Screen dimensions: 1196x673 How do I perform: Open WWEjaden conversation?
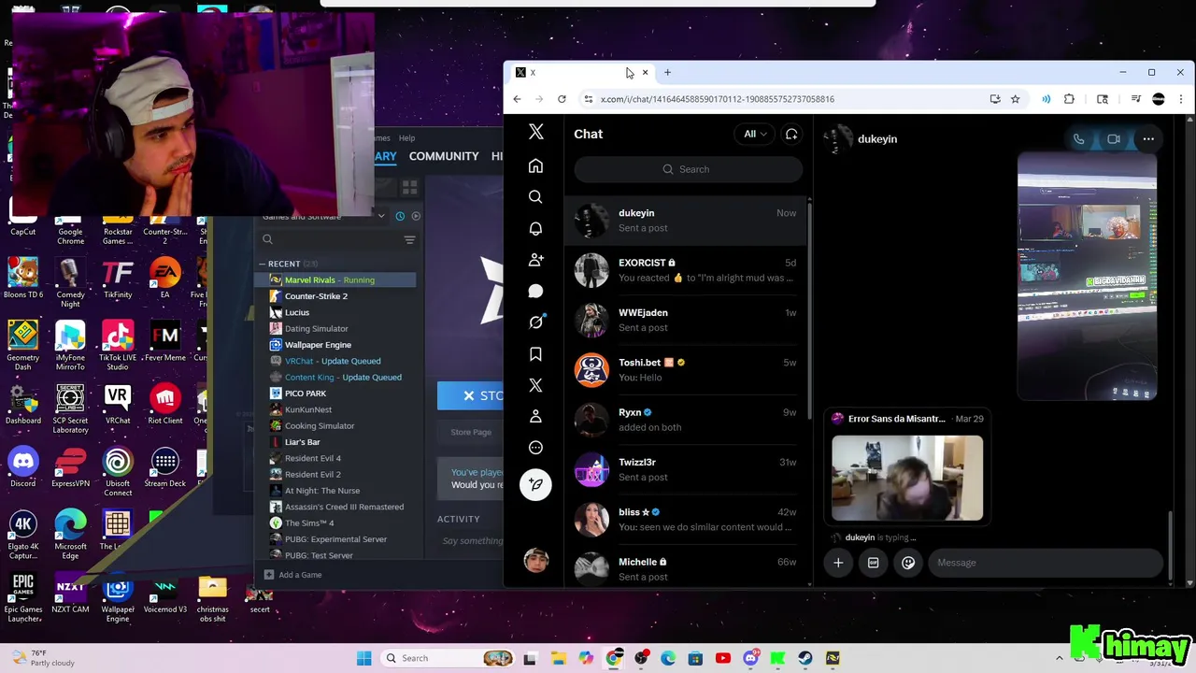686,320
